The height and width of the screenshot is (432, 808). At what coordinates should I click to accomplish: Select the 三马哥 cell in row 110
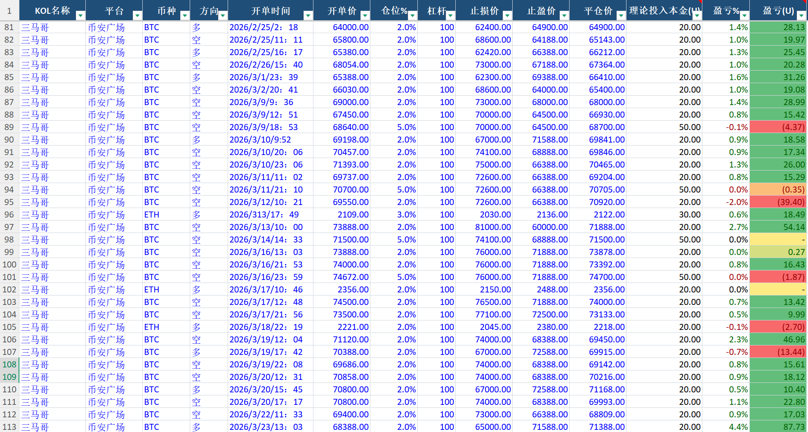[52, 389]
